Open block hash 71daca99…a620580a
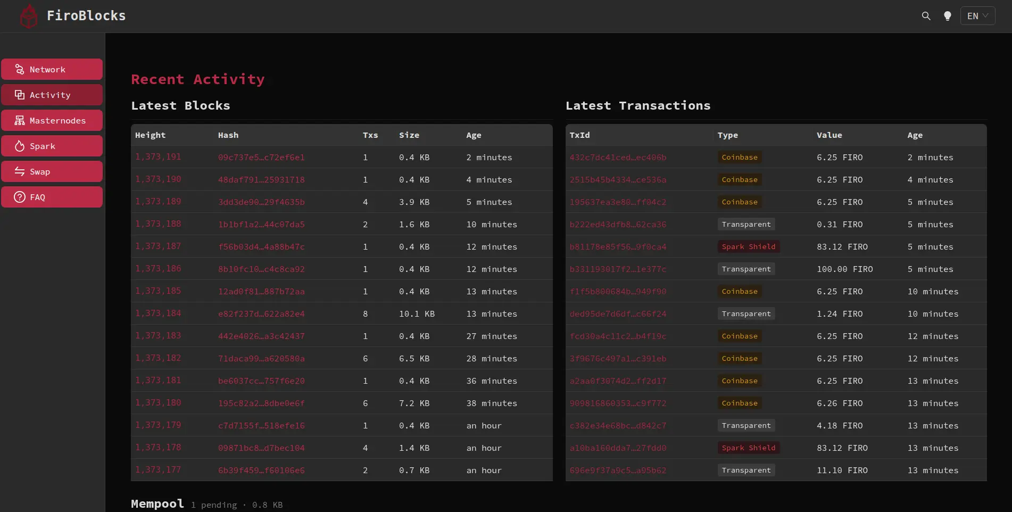This screenshot has width=1012, height=512. coord(261,359)
